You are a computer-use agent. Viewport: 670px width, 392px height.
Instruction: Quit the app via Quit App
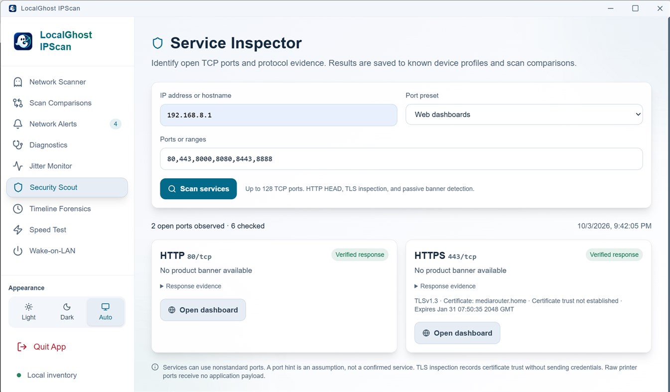(42, 347)
